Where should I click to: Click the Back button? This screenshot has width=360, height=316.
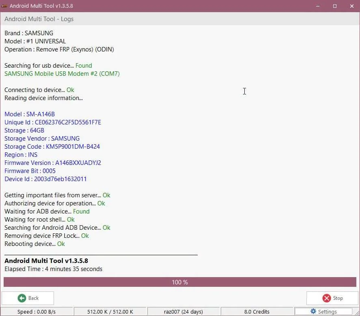[28, 298]
